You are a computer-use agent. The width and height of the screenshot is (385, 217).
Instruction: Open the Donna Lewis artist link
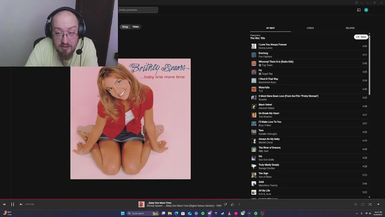click(x=265, y=48)
